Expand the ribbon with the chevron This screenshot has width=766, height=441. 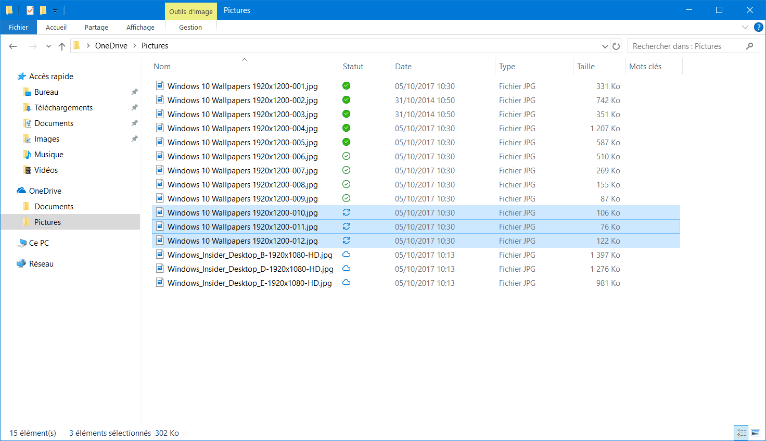tap(745, 27)
